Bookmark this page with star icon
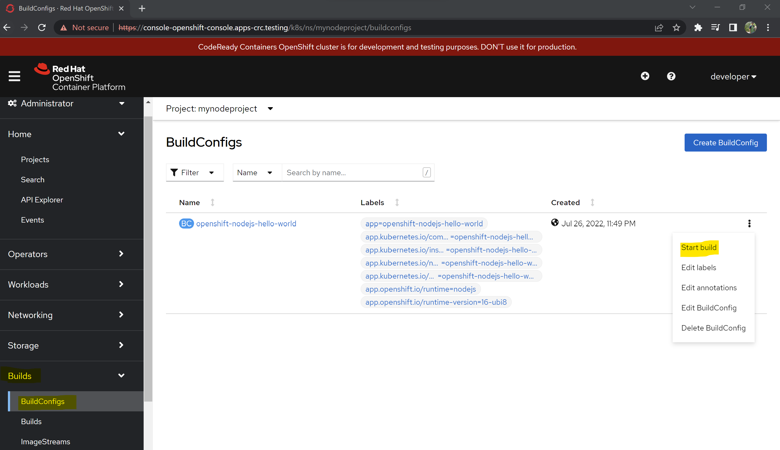Image resolution: width=780 pixels, height=450 pixels. [x=676, y=27]
